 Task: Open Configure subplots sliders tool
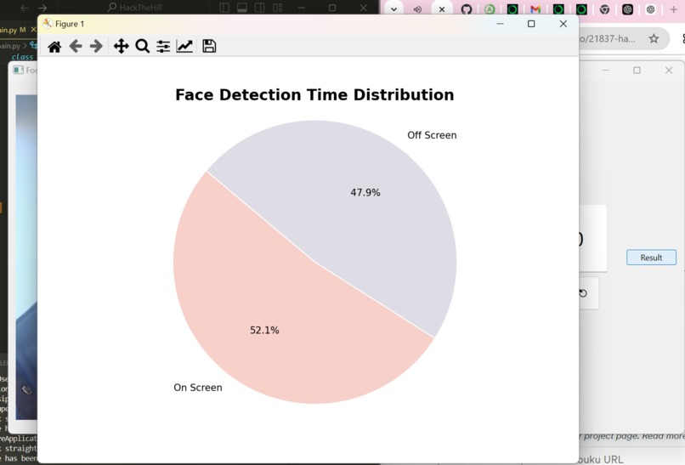pos(163,46)
